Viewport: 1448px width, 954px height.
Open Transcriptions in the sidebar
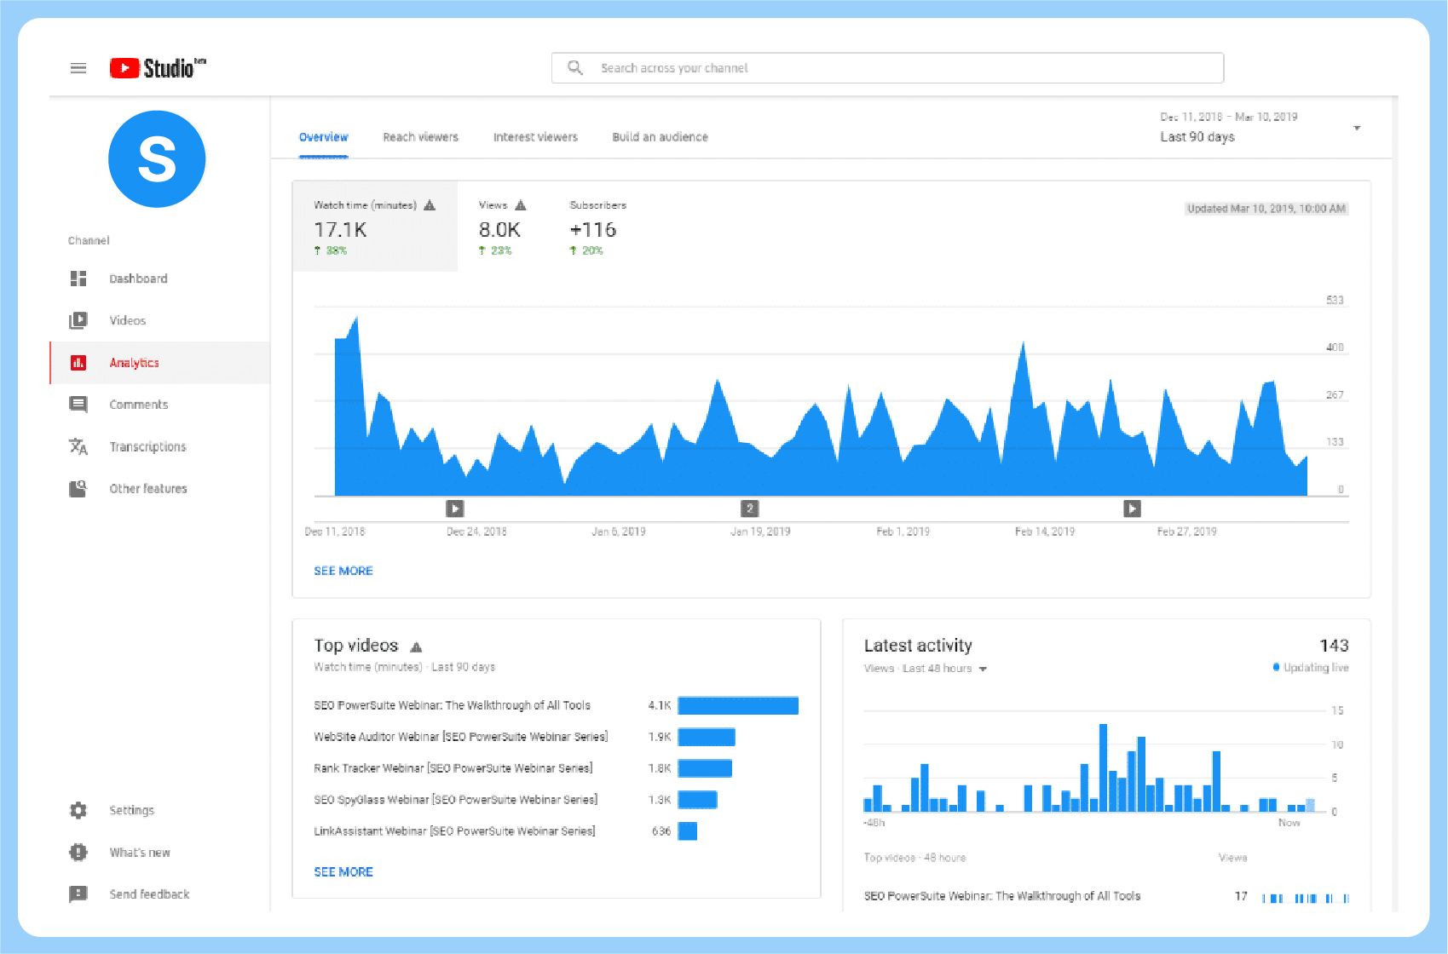click(x=160, y=446)
